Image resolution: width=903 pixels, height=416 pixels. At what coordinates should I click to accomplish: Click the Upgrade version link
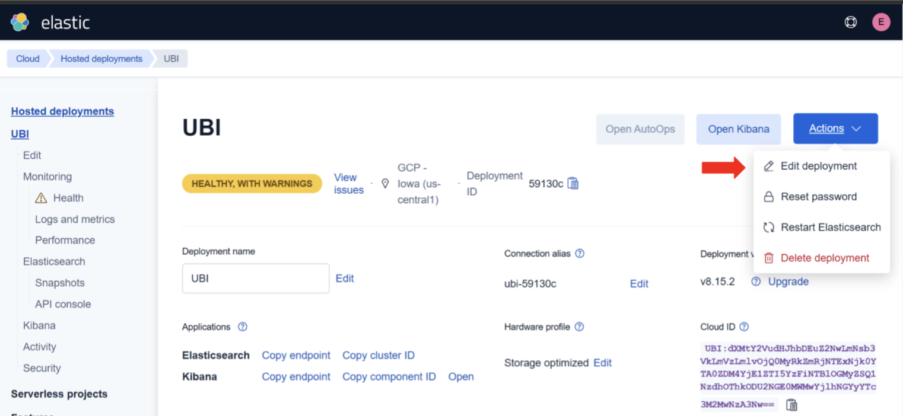point(788,281)
